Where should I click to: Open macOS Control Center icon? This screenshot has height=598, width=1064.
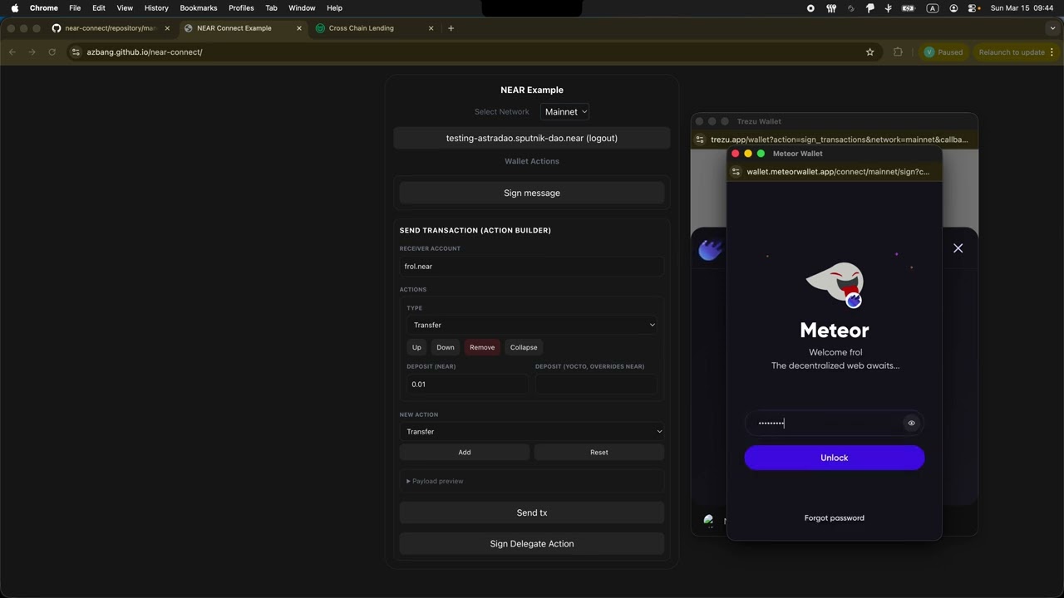tap(973, 7)
